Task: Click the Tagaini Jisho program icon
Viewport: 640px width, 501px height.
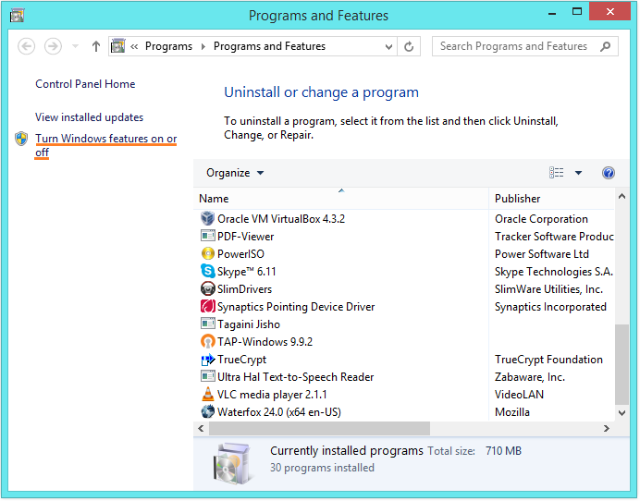Action: pyautogui.click(x=208, y=324)
